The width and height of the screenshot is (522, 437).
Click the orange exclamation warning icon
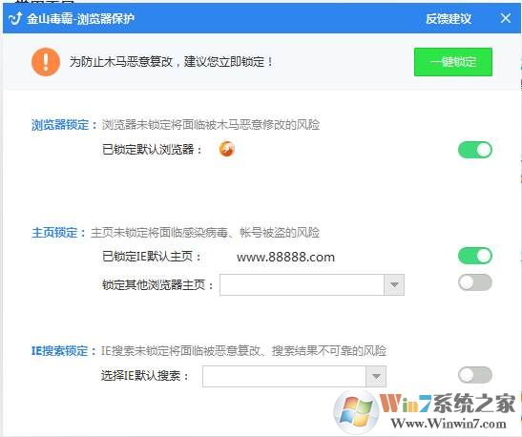tap(46, 62)
